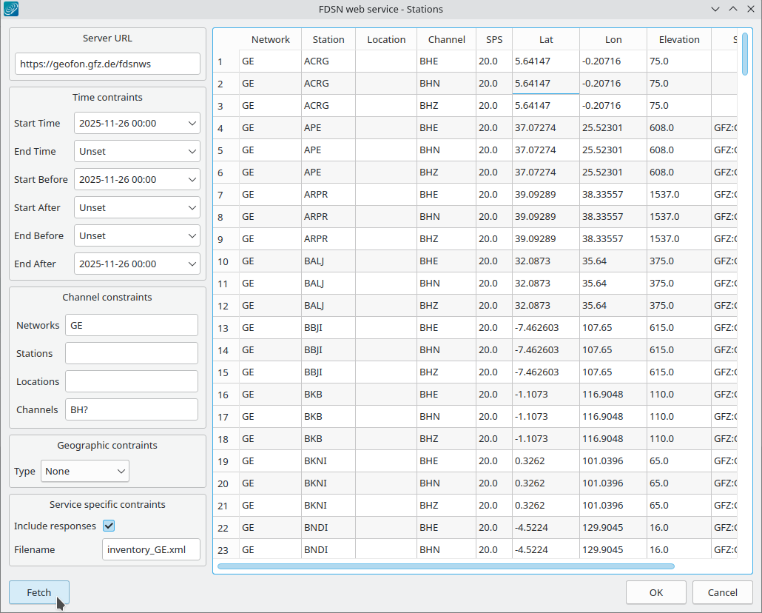This screenshot has height=613, width=762.
Task: Toggle the Include responses checkbox
Action: [109, 526]
